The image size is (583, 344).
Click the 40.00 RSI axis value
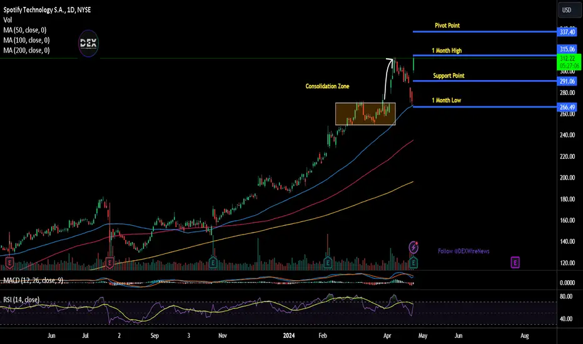[566, 319]
